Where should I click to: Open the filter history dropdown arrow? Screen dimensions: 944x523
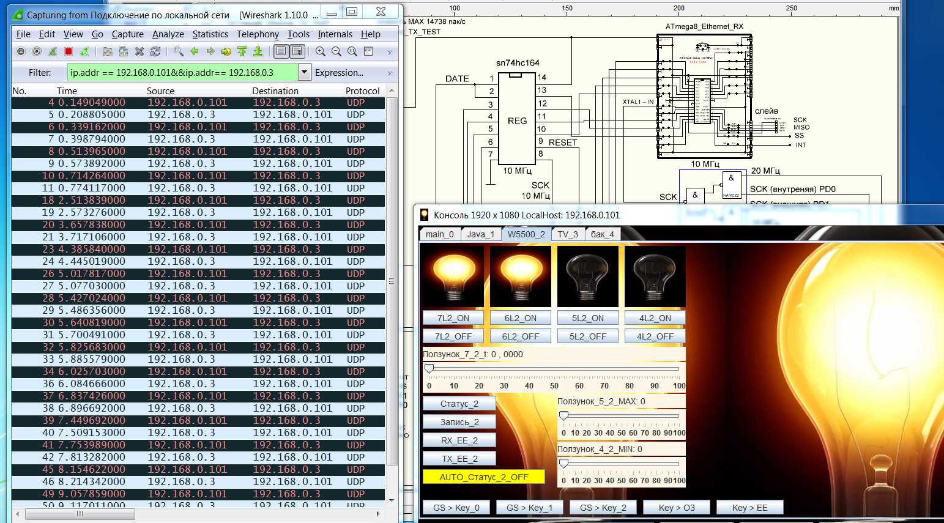(x=304, y=72)
